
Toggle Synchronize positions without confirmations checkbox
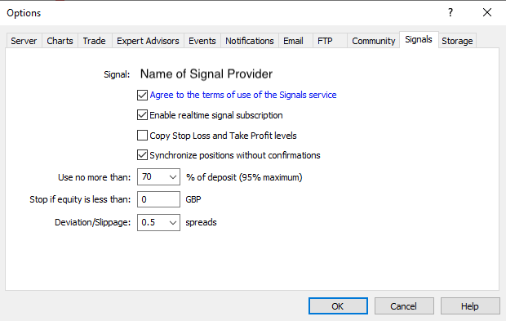142,155
